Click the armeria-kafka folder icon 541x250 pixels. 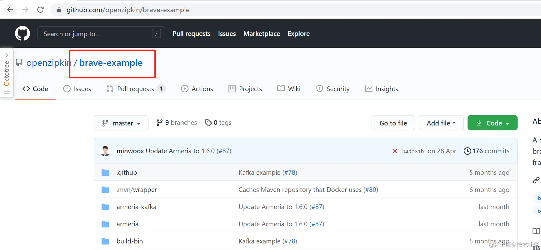105,207
